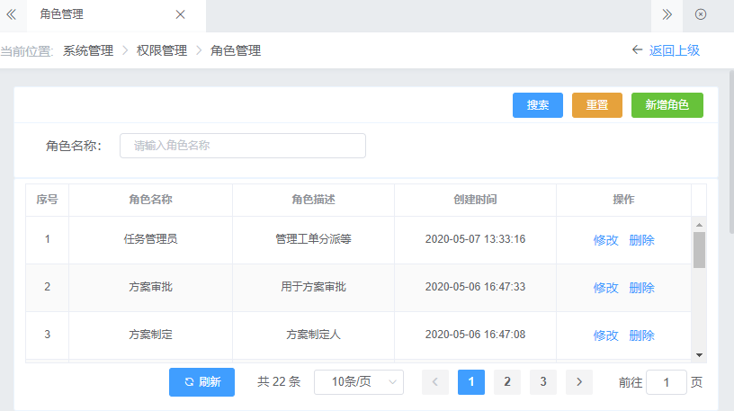Screen dimensions: 734x411
Task: Click the table scrollbar up arrow
Action: (699, 225)
